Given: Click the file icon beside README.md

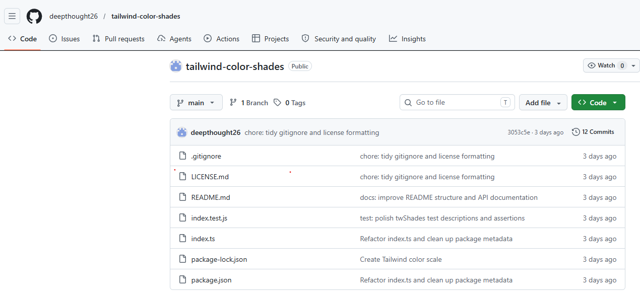Looking at the screenshot, I should coord(183,197).
